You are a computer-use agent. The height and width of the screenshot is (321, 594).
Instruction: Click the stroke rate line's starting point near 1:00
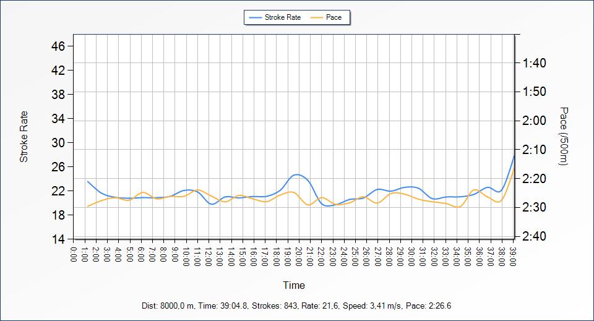tap(88, 181)
